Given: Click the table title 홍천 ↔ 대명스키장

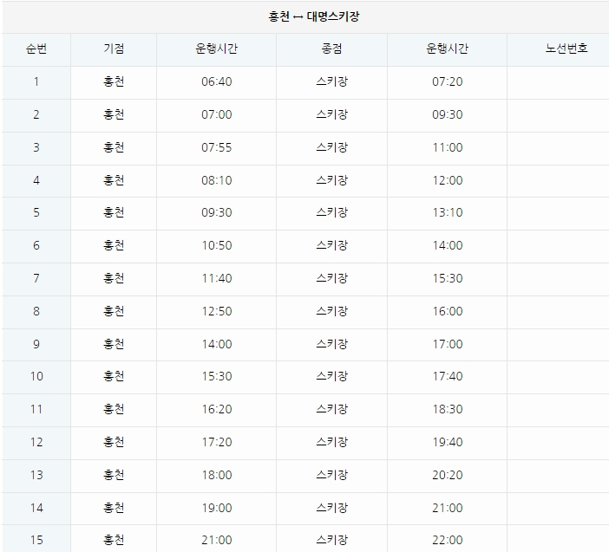Looking at the screenshot, I should pyautogui.click(x=314, y=16).
